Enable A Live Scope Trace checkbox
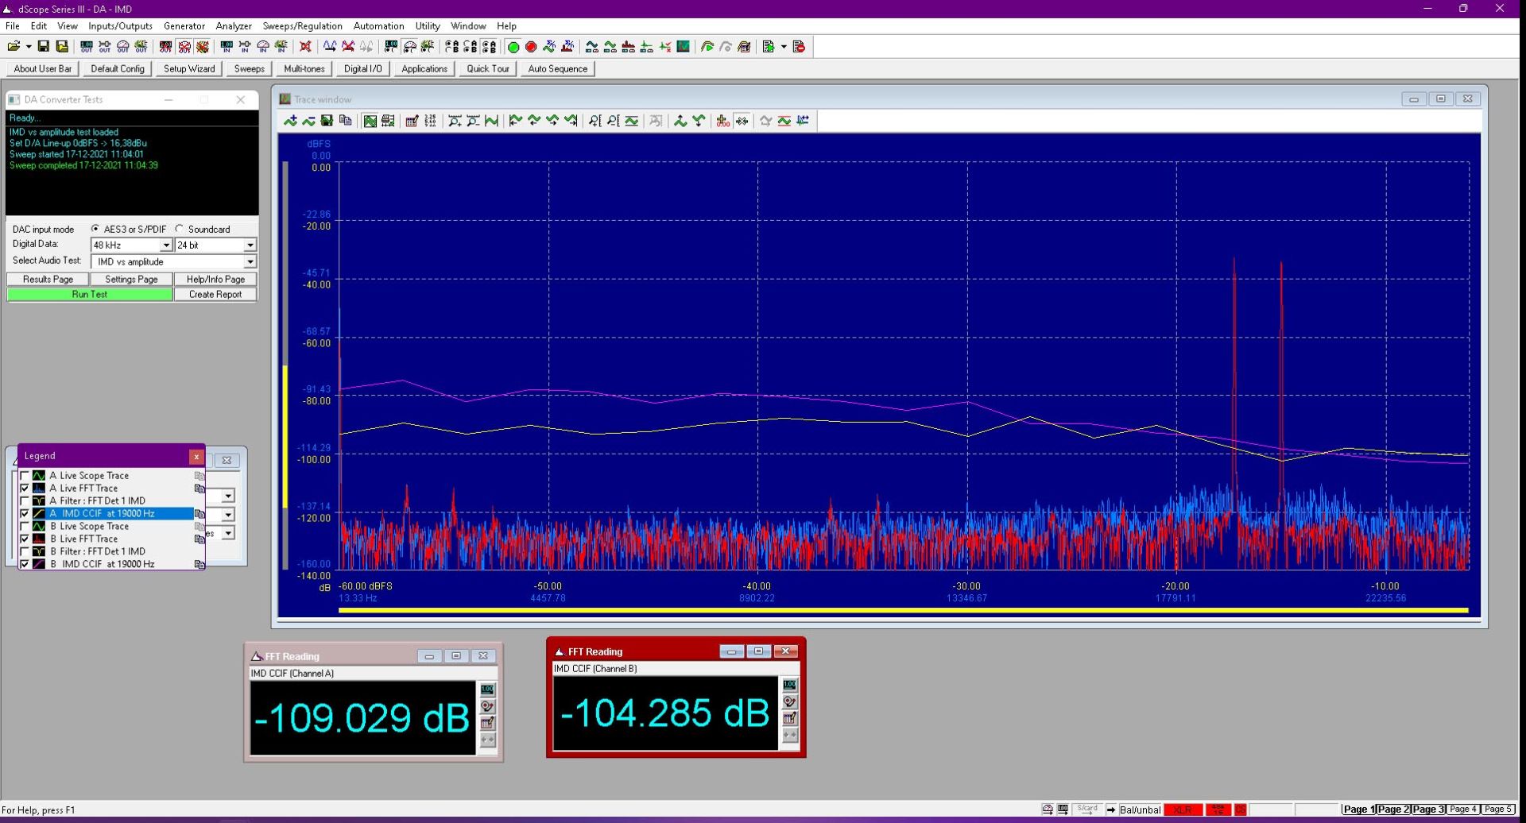The height and width of the screenshot is (823, 1526). [25, 476]
